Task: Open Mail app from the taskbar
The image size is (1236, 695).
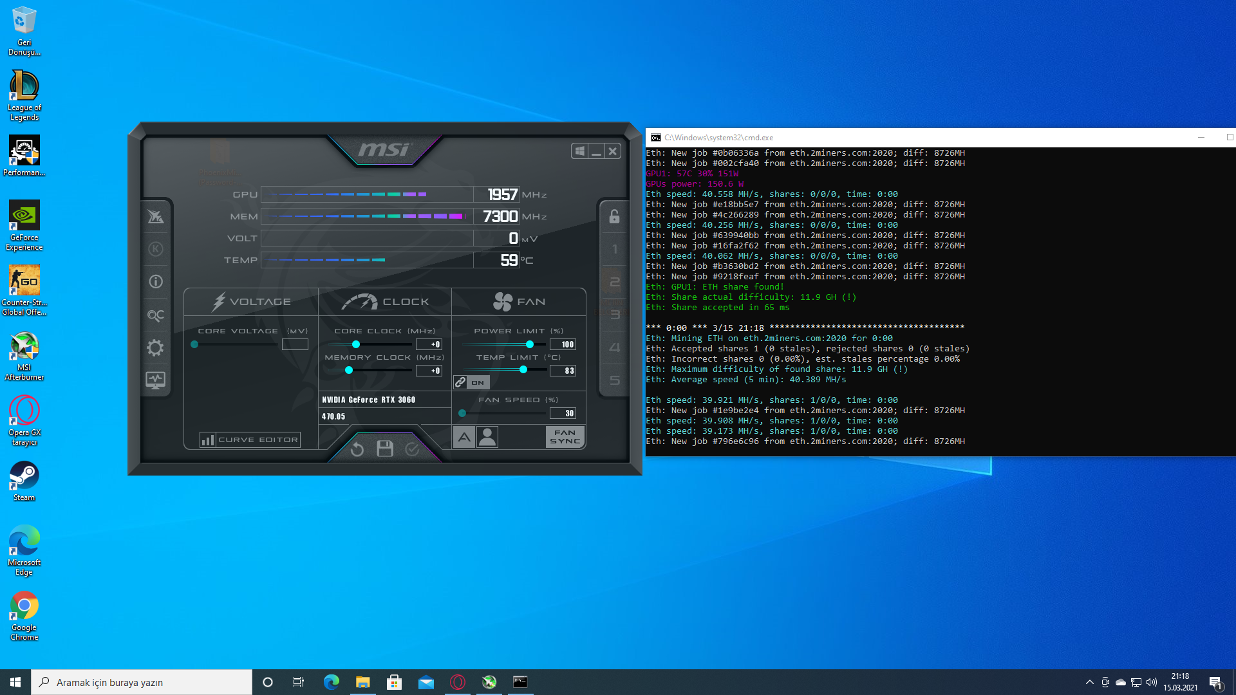Action: tap(426, 682)
